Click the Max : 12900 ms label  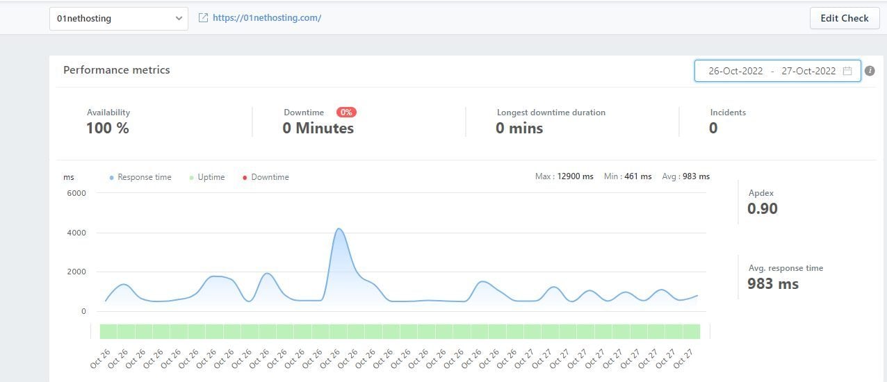tap(564, 176)
